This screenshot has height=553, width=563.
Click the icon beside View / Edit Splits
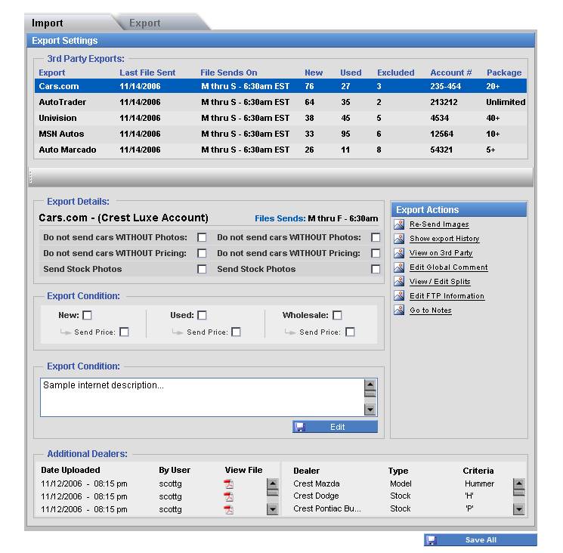[399, 281]
